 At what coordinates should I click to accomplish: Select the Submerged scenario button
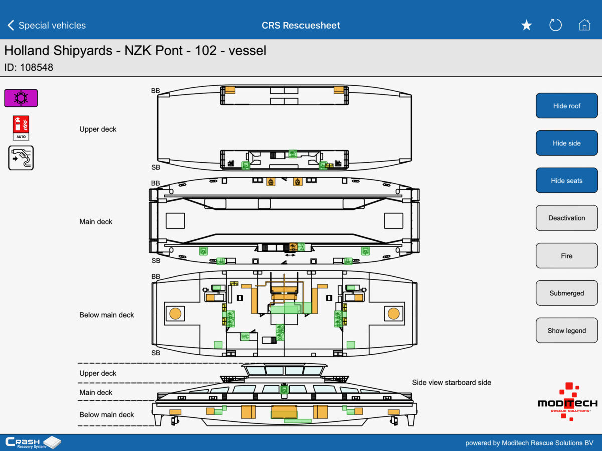click(566, 293)
